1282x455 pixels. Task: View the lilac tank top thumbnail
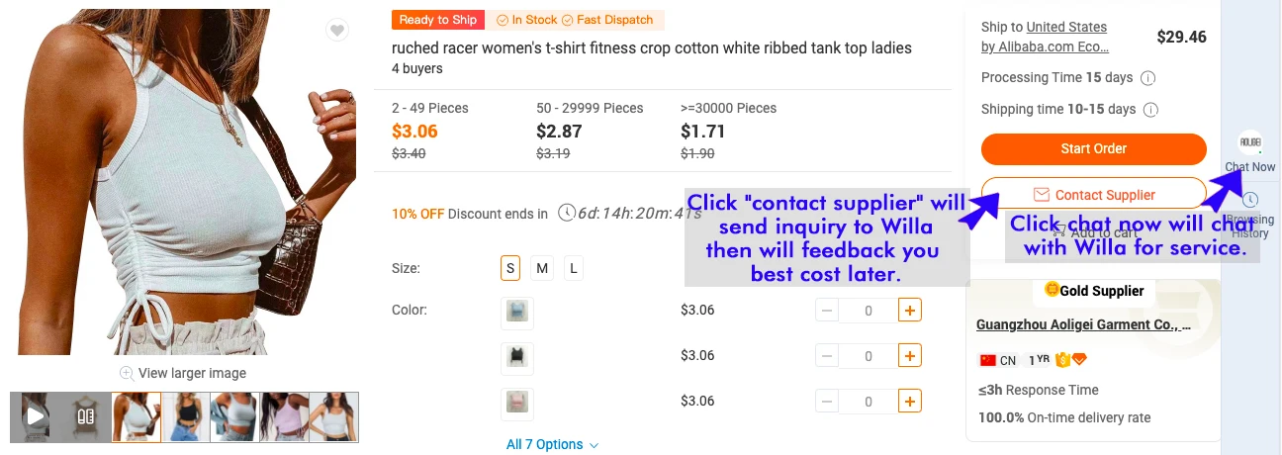[x=284, y=416]
